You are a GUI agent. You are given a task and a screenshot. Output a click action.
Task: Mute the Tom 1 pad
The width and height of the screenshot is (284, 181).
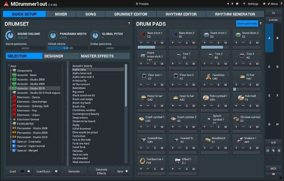[193, 64]
